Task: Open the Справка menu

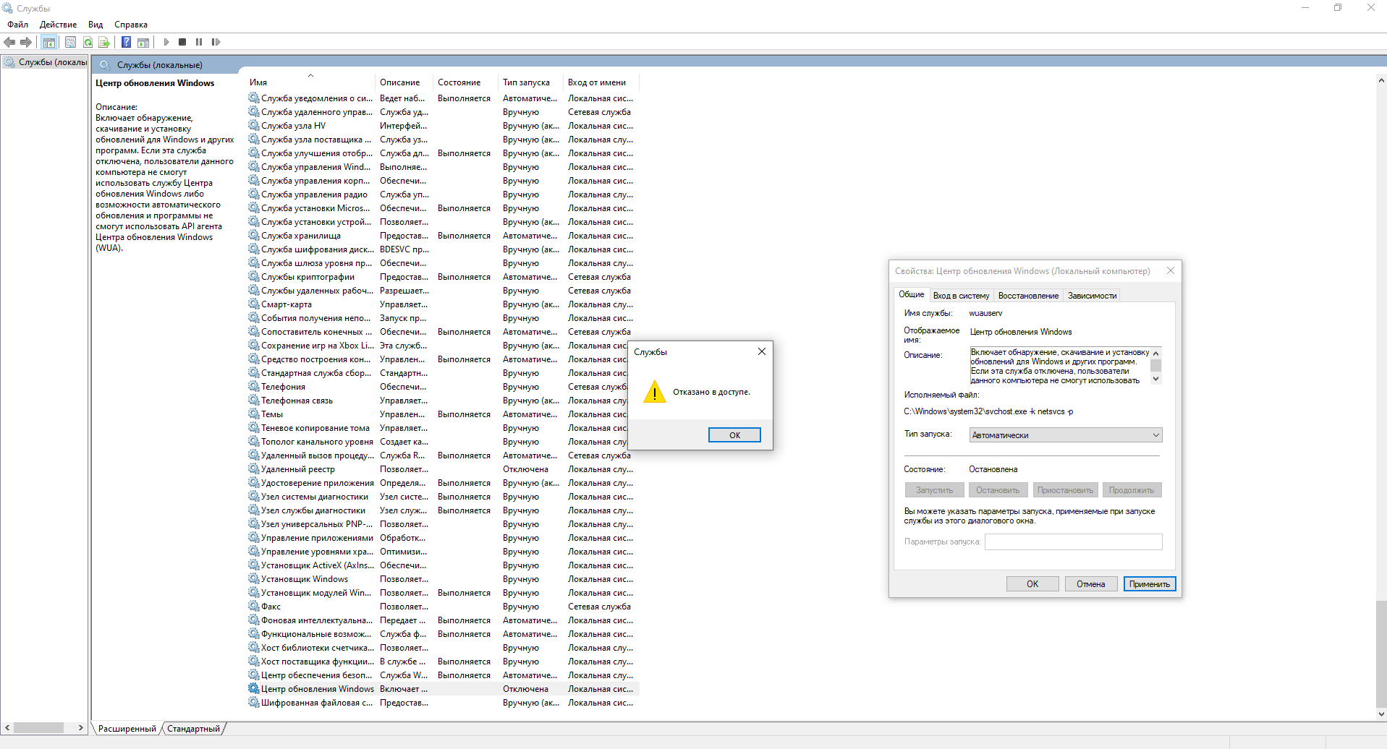Action: click(x=131, y=25)
